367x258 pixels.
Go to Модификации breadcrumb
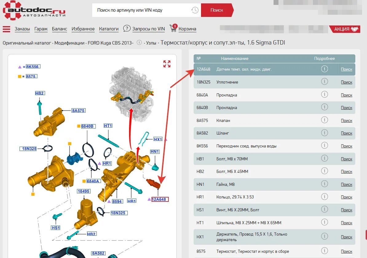coord(69,43)
